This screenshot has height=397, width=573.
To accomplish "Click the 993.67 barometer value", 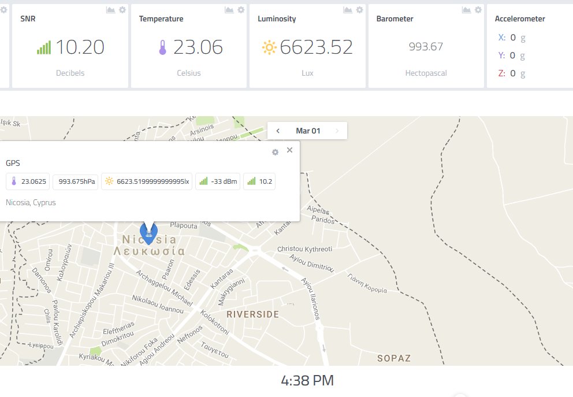I will (426, 47).
